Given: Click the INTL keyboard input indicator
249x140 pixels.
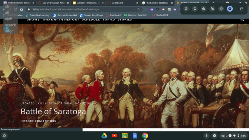Looking at the screenshot, I should tap(224, 136).
